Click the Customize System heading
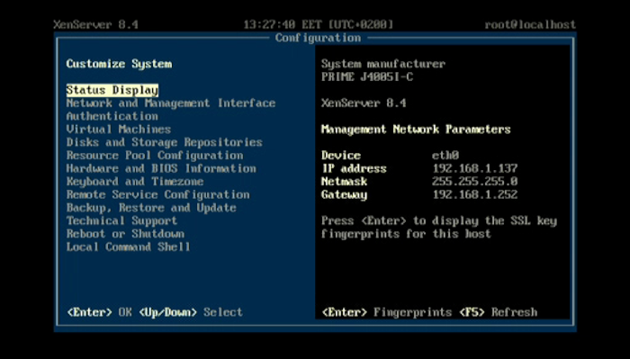Screen dimensions: 630x359 119,64
